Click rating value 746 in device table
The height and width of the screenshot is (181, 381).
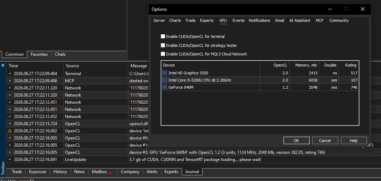coord(354,87)
